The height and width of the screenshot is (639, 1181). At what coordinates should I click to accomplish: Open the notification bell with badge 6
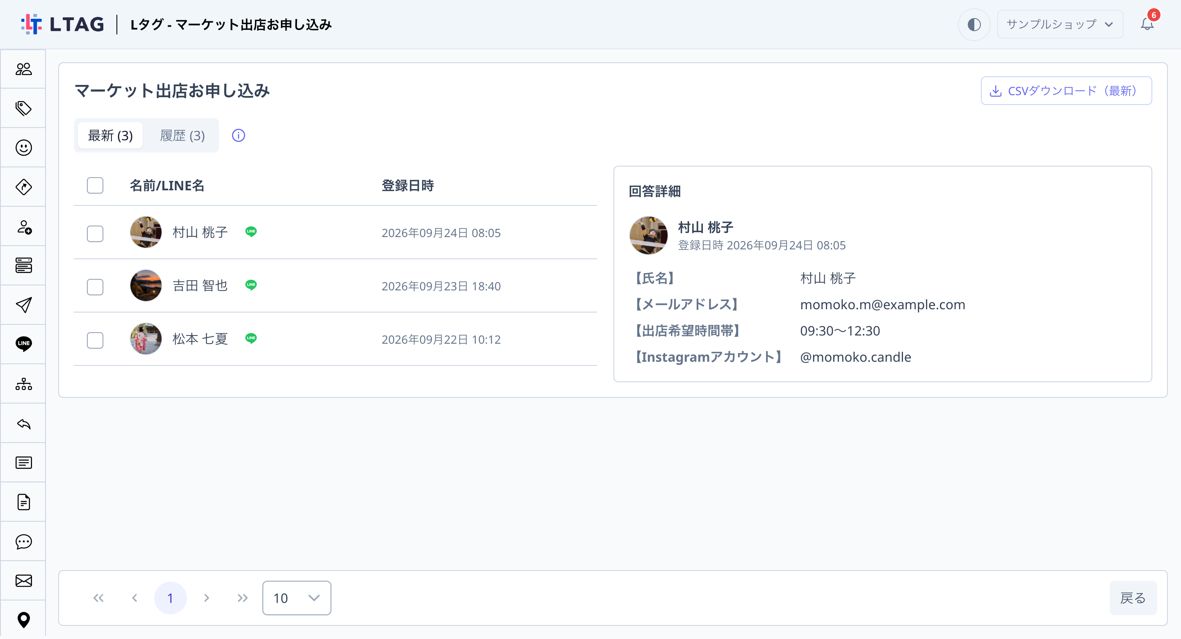1147,23
